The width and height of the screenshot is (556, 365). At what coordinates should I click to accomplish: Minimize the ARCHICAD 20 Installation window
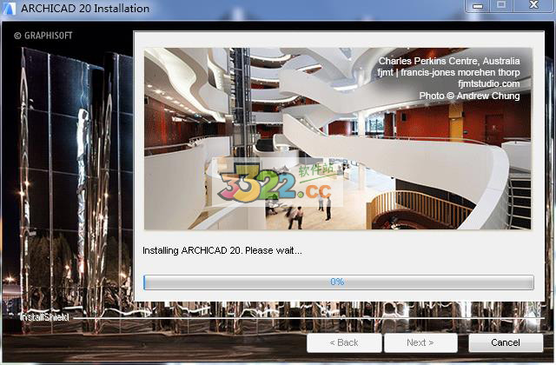pyautogui.click(x=478, y=6)
